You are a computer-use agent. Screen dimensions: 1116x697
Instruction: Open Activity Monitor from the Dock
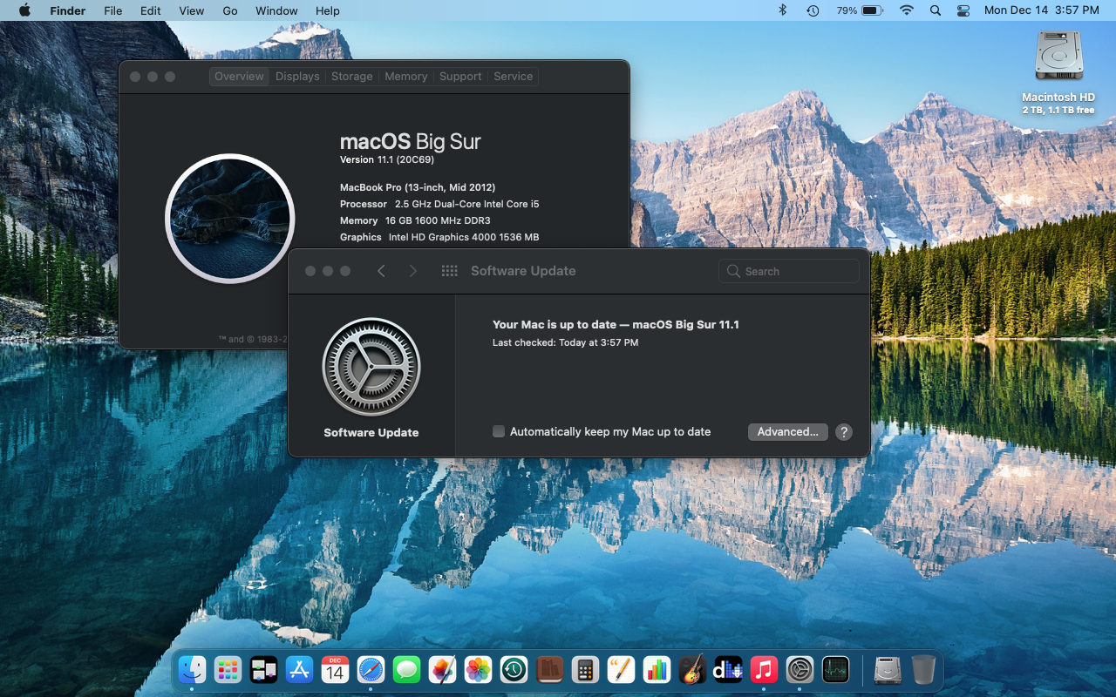pyautogui.click(x=835, y=669)
